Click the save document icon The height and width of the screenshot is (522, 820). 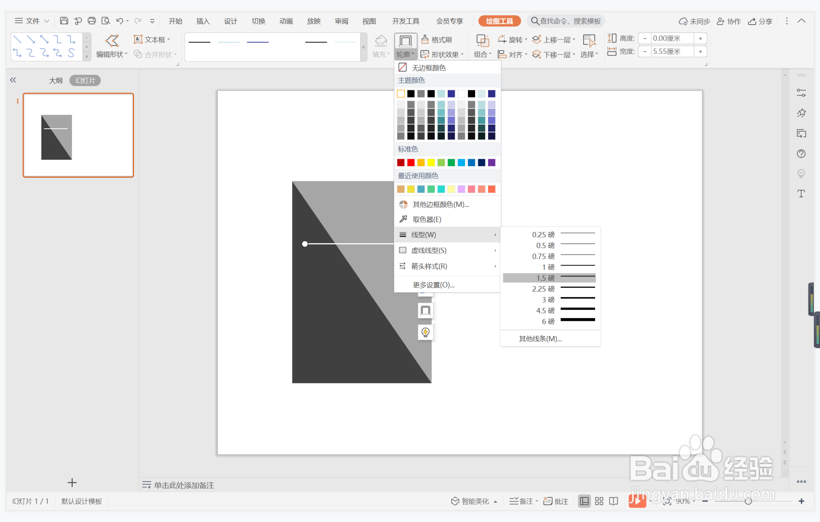pyautogui.click(x=64, y=21)
